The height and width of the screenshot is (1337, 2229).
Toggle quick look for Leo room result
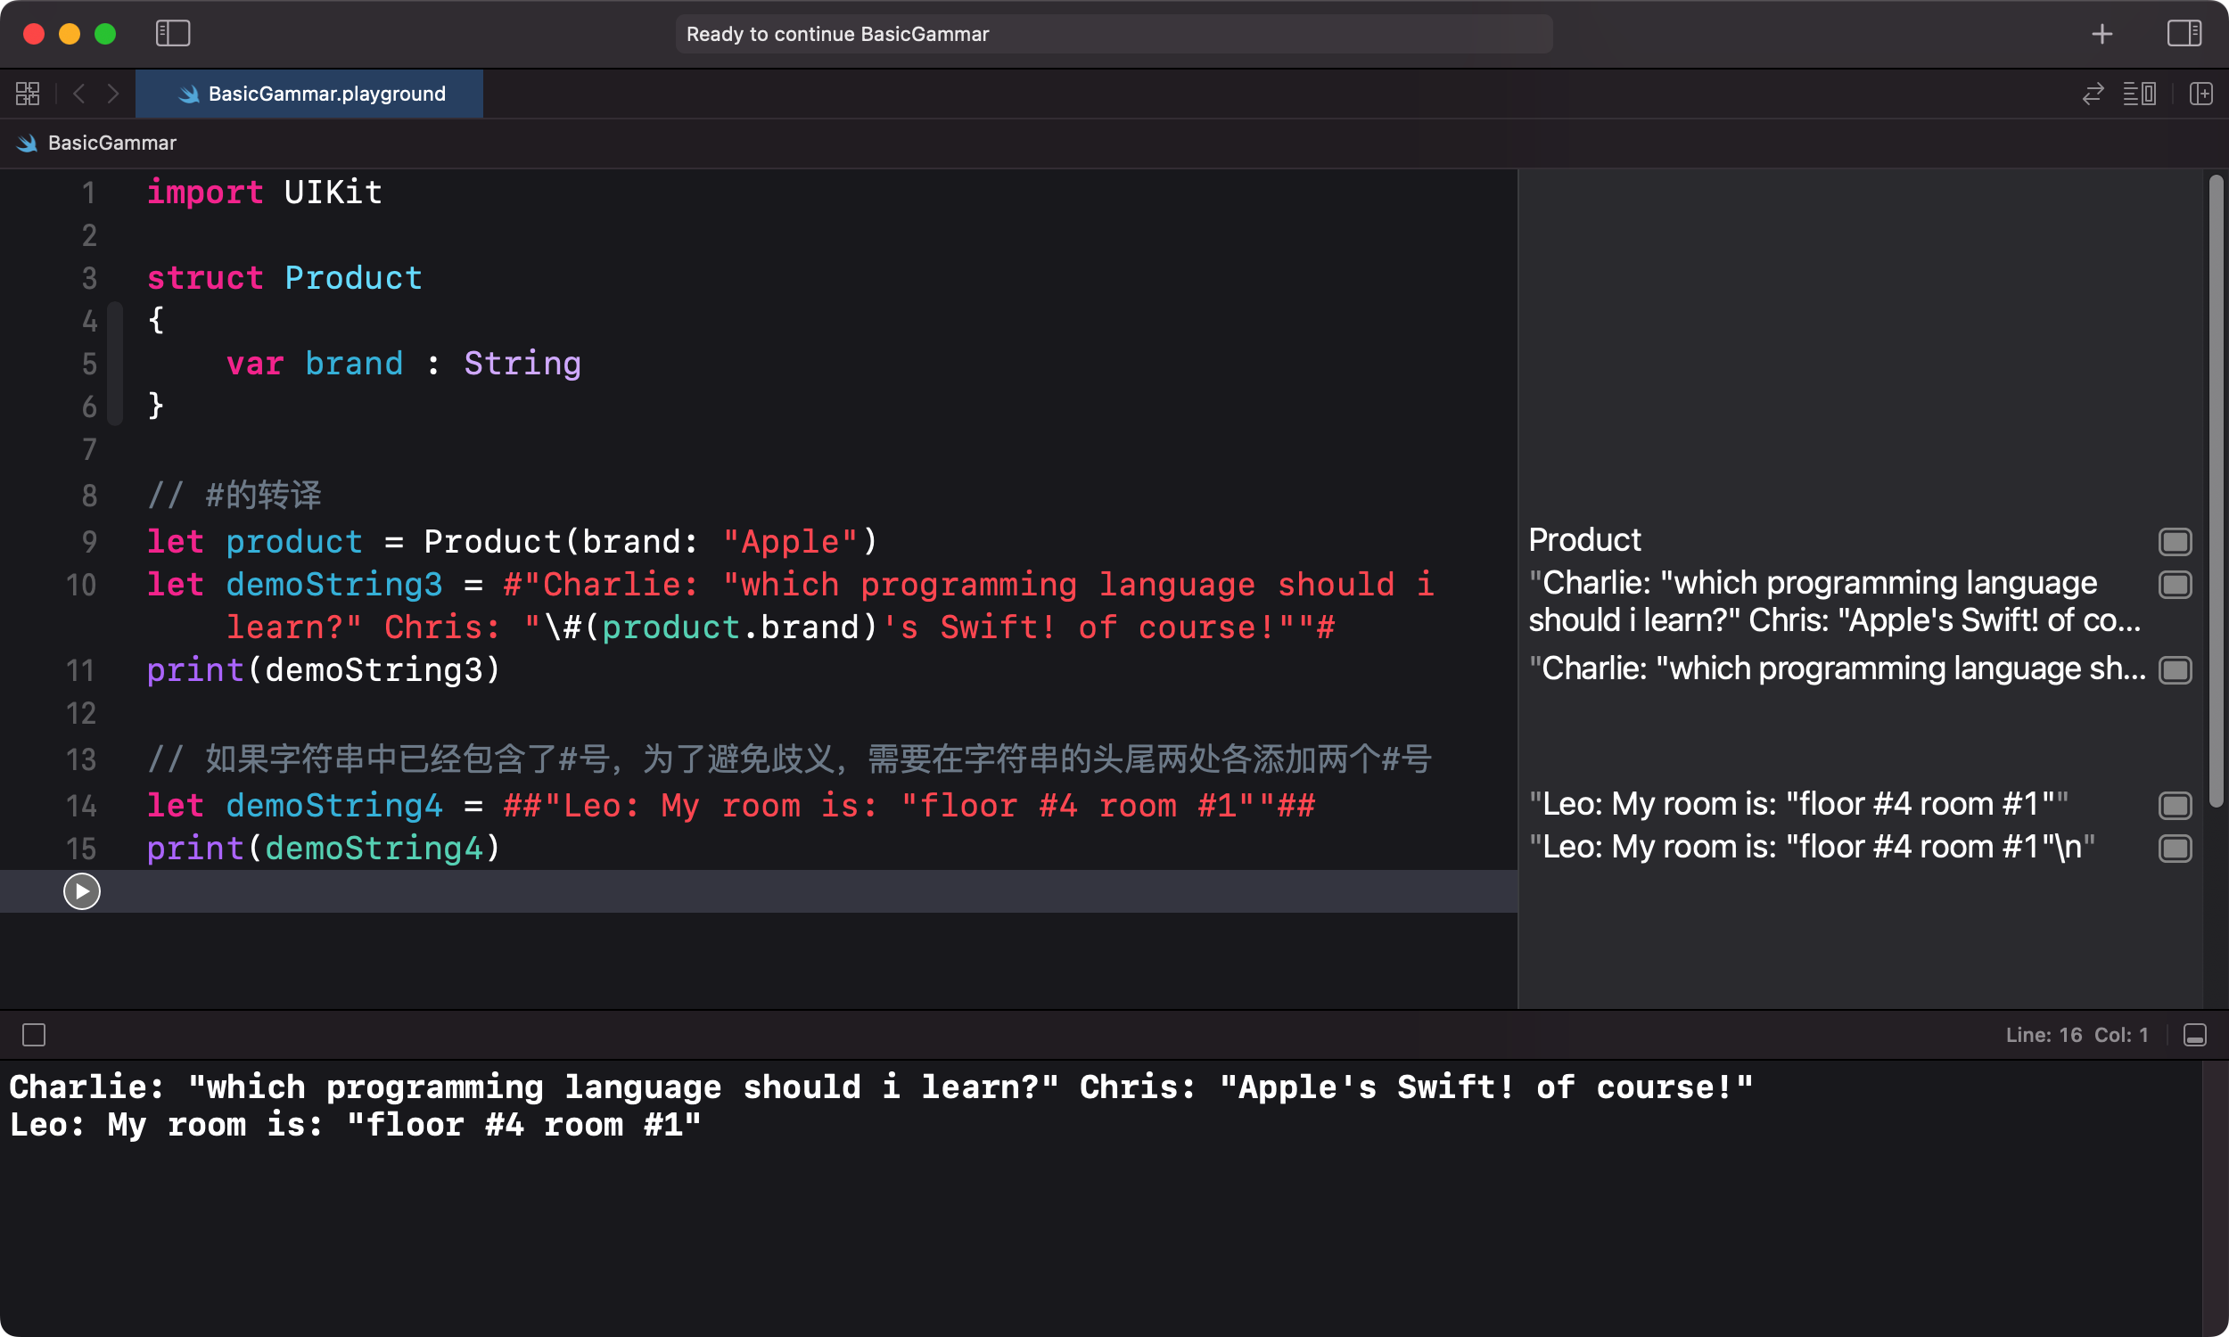[x=2175, y=806]
